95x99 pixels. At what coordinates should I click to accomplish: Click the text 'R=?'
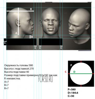tap(6, 88)
